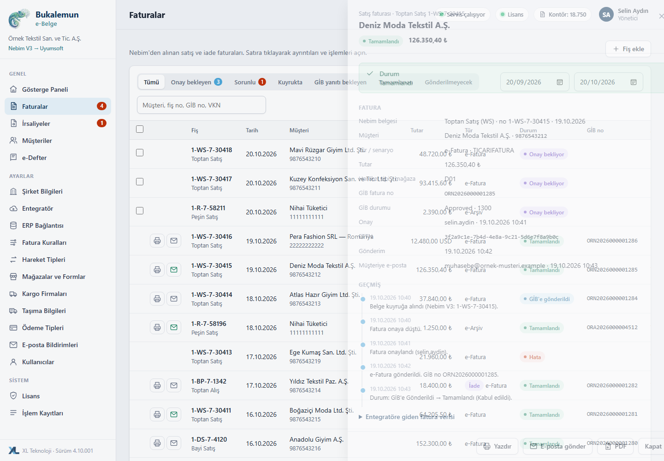Open Ödeme Tipleri settings
664x461 pixels.
coord(58,328)
